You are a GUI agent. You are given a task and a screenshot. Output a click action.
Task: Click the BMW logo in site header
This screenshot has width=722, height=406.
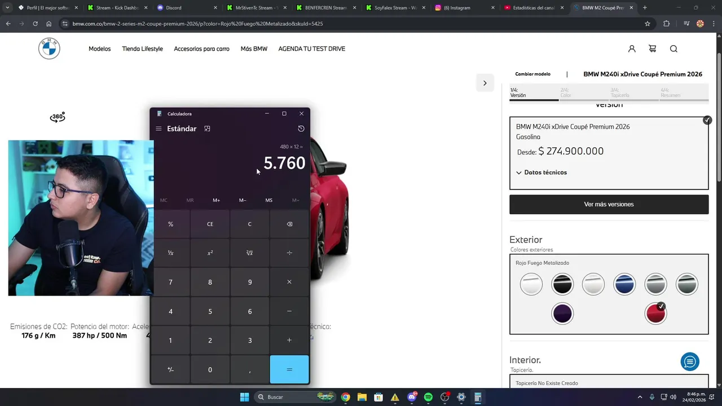pos(49,48)
